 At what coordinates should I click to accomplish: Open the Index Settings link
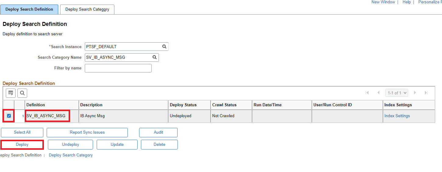coord(397,116)
